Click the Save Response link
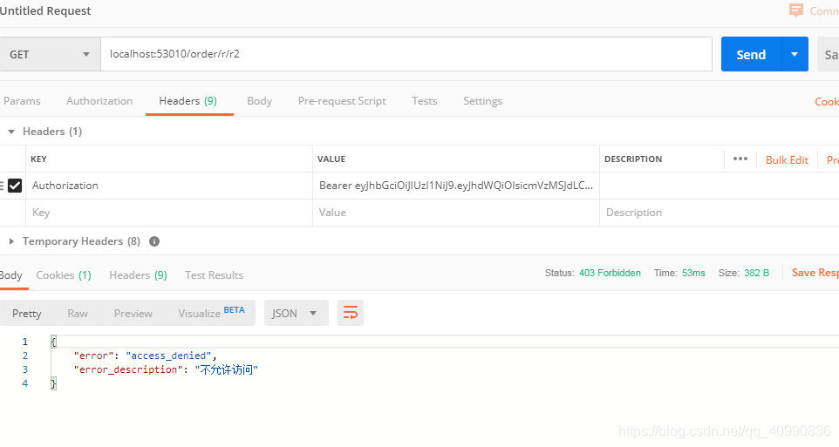The image size is (839, 447). tap(815, 273)
